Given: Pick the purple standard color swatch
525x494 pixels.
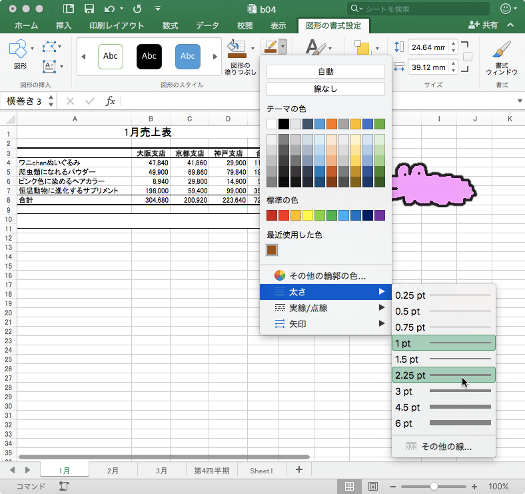Looking at the screenshot, I should (x=380, y=215).
